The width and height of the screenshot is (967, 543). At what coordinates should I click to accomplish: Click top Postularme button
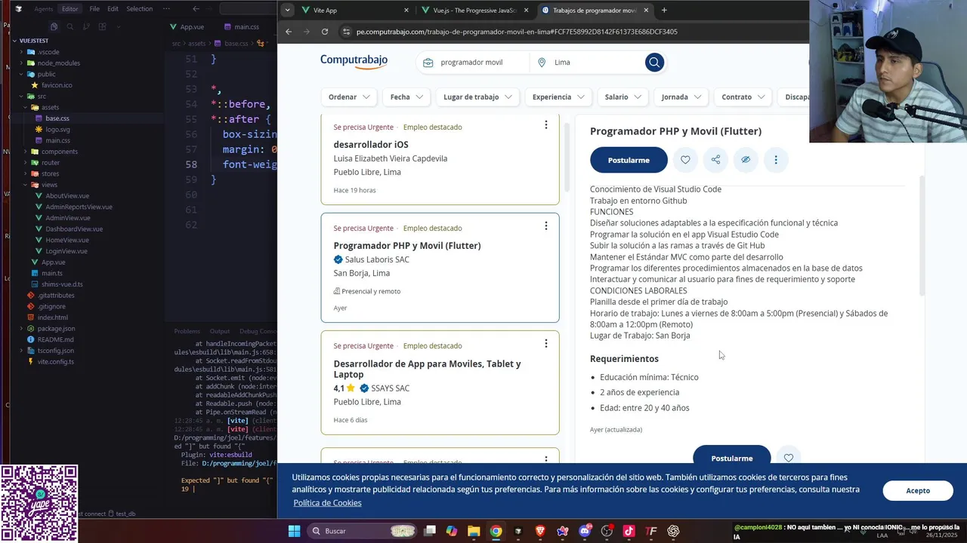click(629, 160)
